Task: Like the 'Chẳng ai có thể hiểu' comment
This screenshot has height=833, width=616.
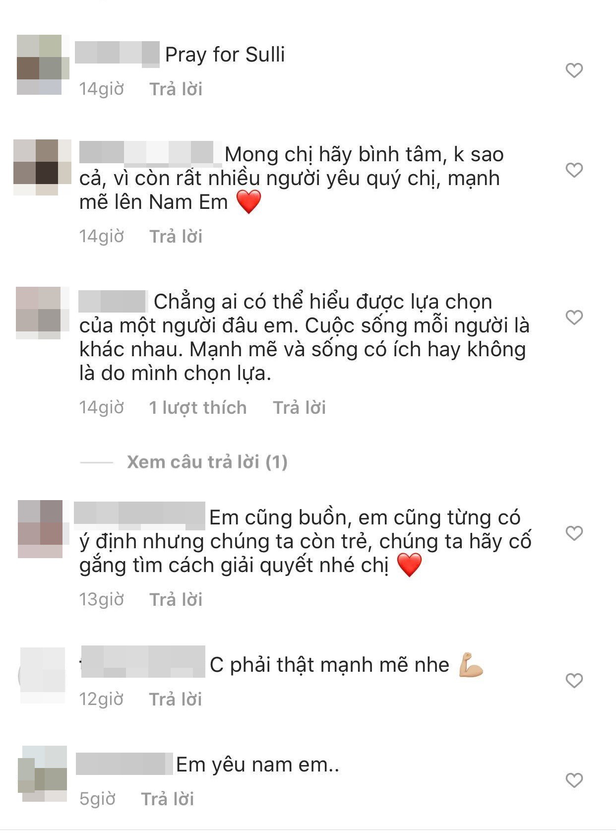Action: point(574,318)
